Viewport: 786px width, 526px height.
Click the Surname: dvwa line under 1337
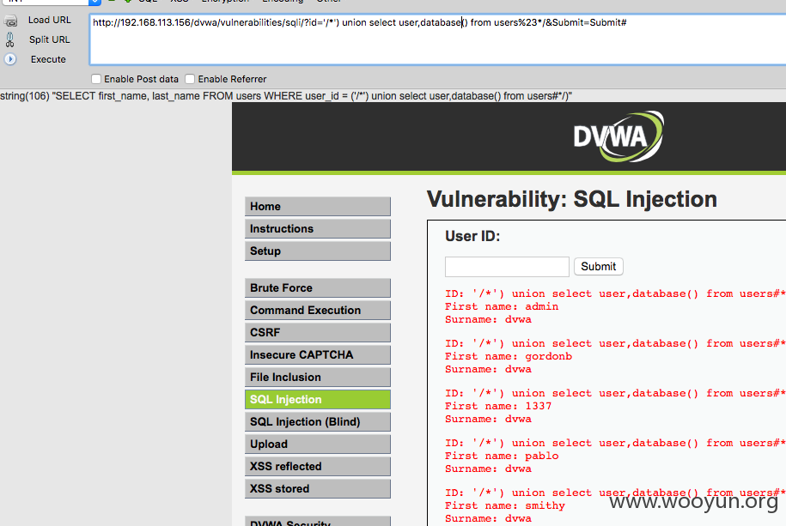(488, 420)
